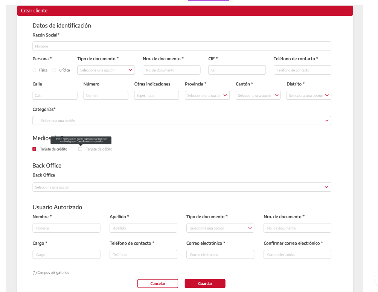This screenshot has width=378, height=292.
Task: Focus the Teléfono de contacto field in identification section
Action: (302, 70)
